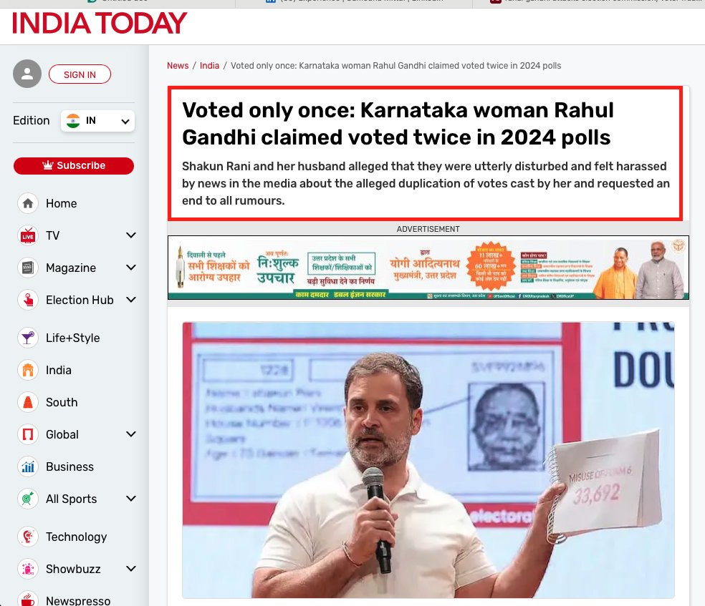Viewport: 705px width, 606px height.
Task: Open the Home icon in sidebar
Action: click(x=28, y=203)
